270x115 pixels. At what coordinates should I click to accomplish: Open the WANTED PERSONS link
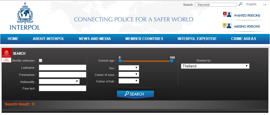point(247,16)
